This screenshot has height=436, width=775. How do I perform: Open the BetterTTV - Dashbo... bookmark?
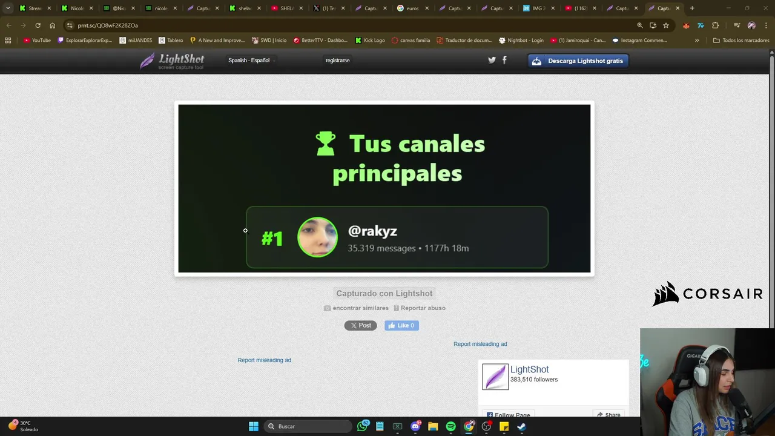320,41
